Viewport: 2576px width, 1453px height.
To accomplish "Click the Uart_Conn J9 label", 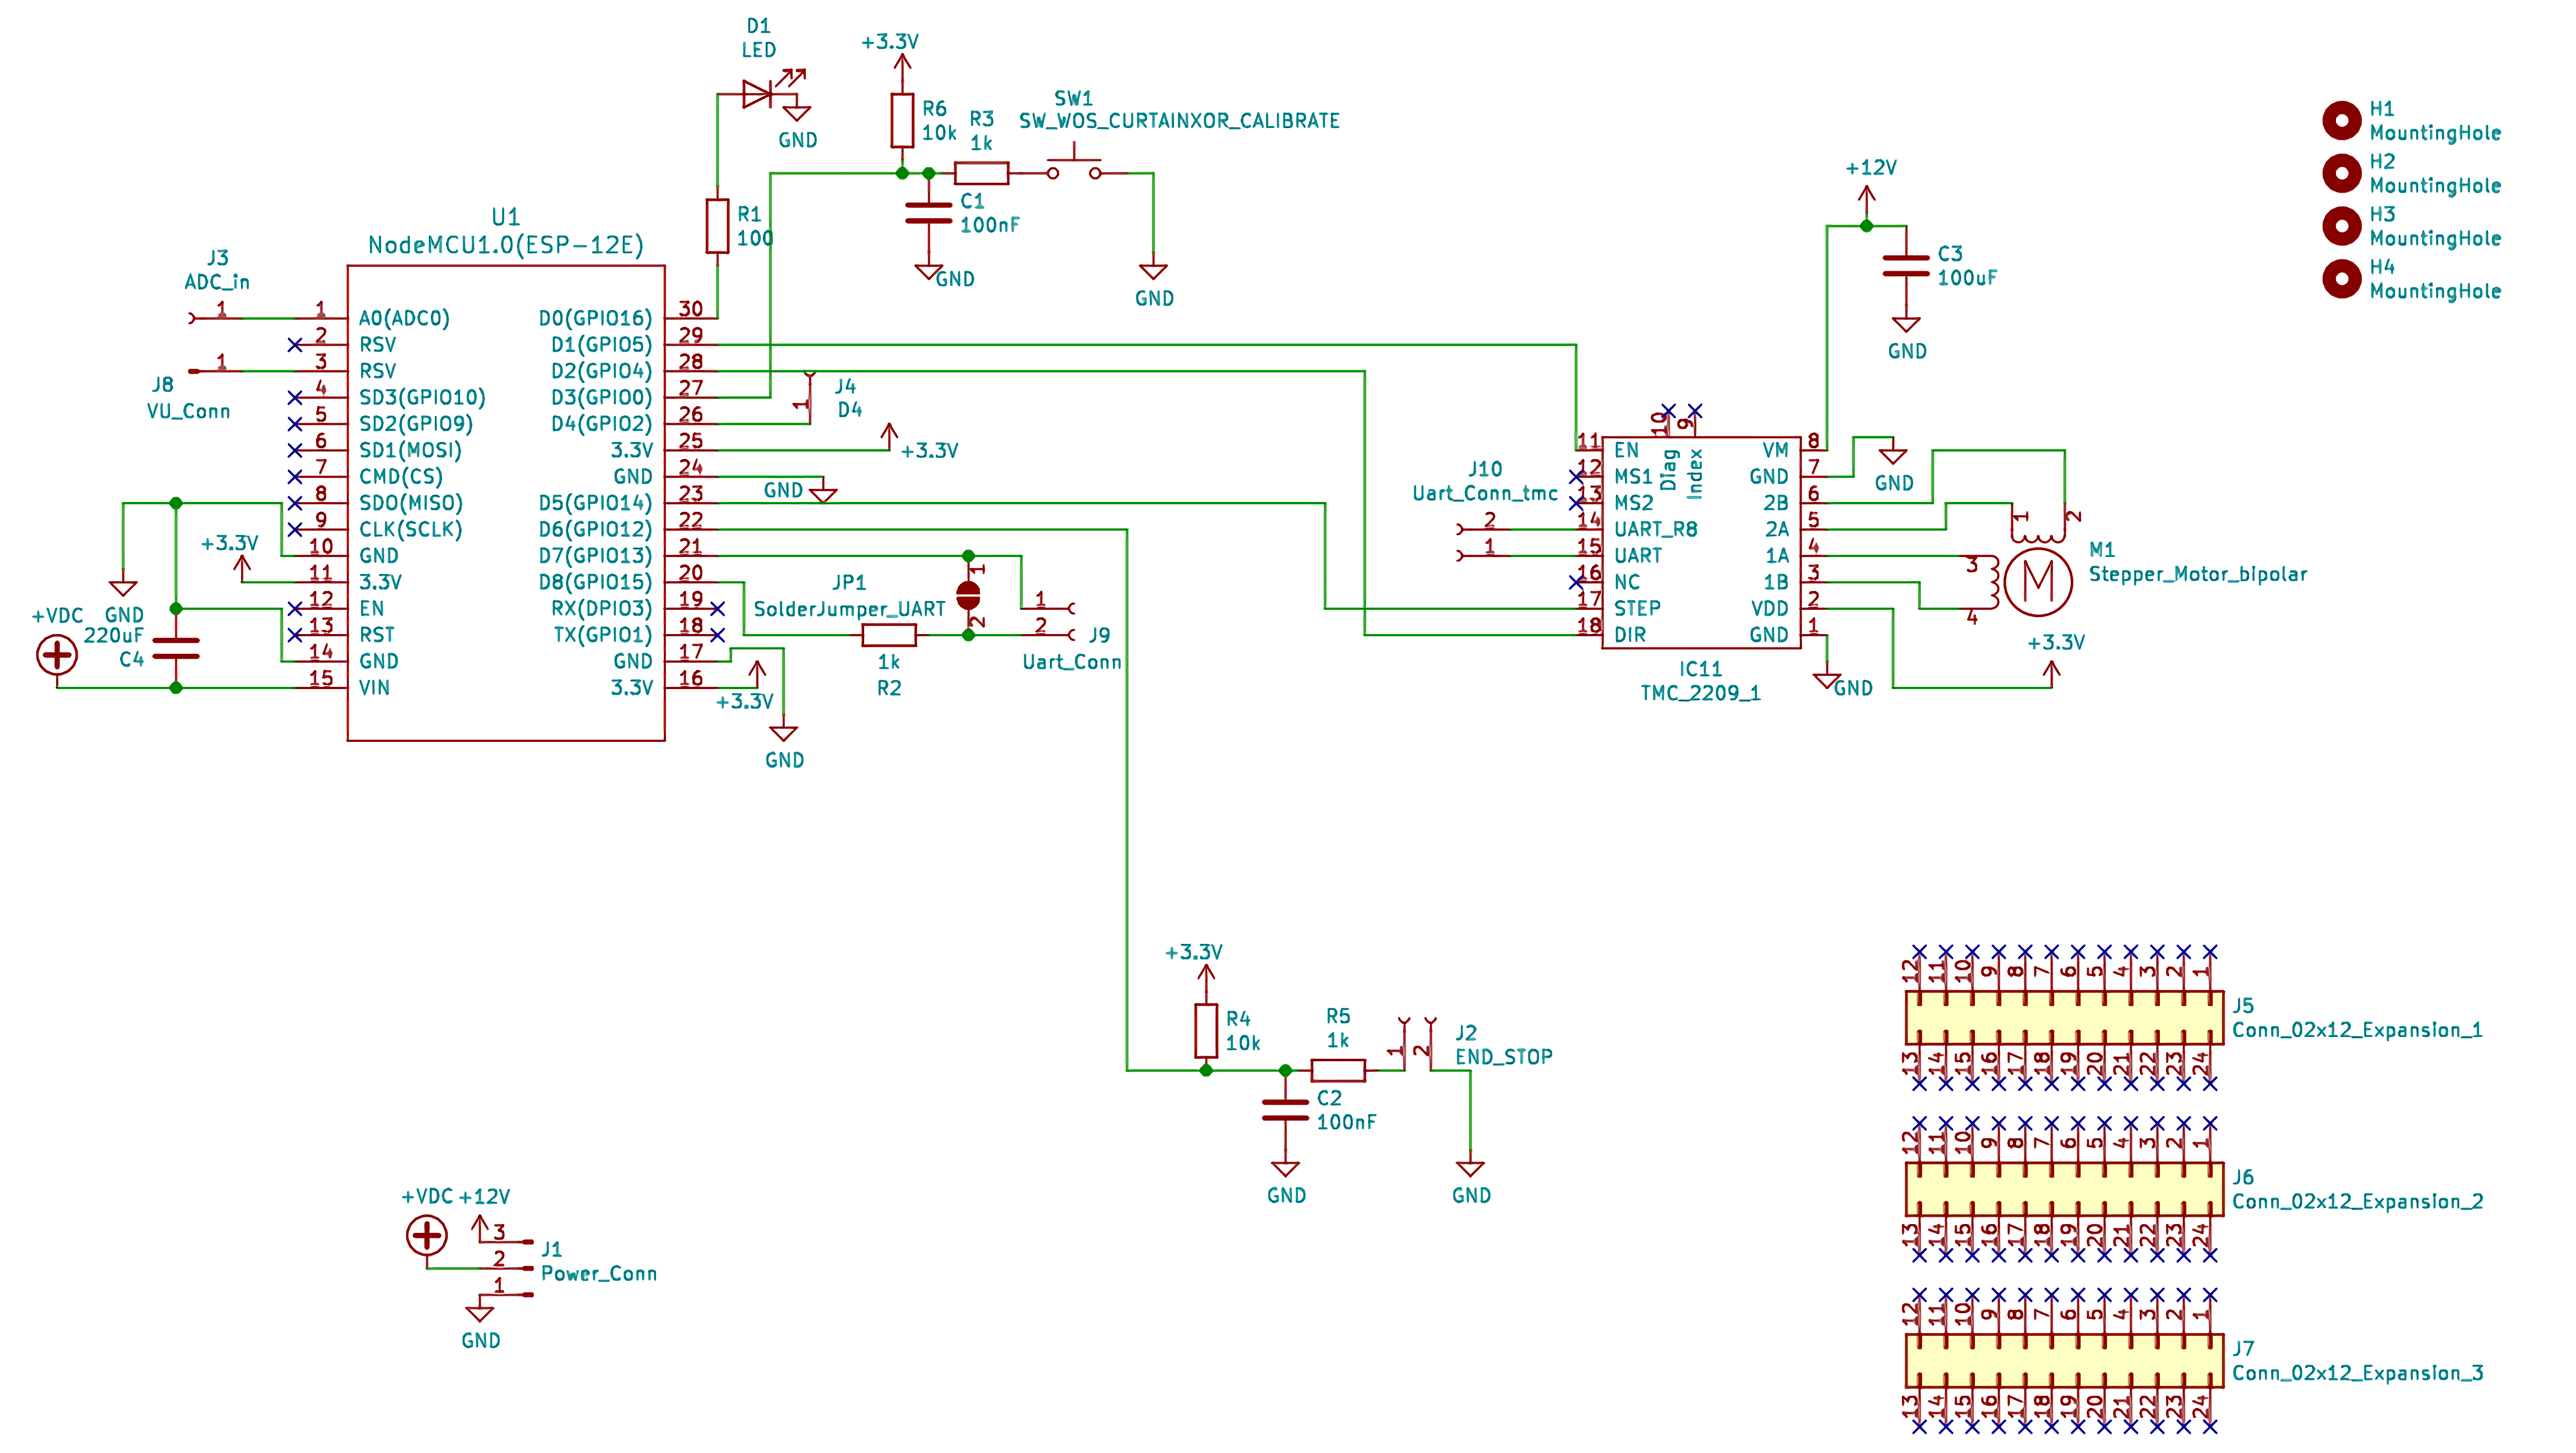I will pyautogui.click(x=1071, y=662).
